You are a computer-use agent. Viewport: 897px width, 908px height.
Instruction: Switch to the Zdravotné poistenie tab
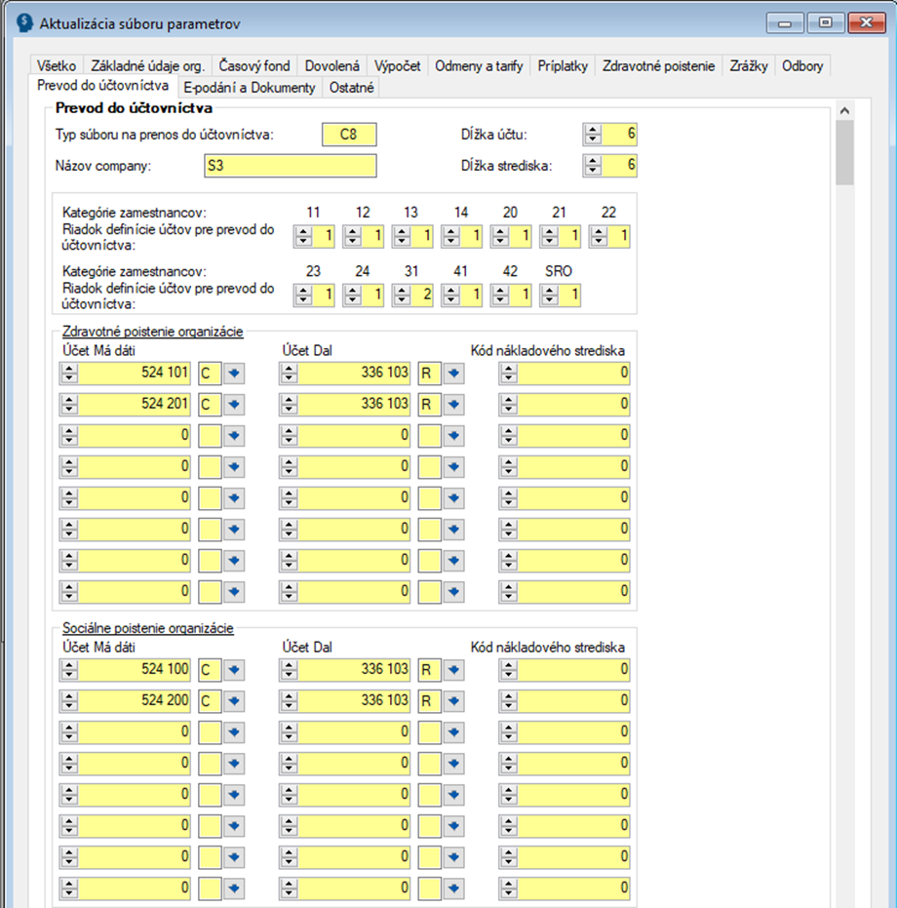click(658, 66)
